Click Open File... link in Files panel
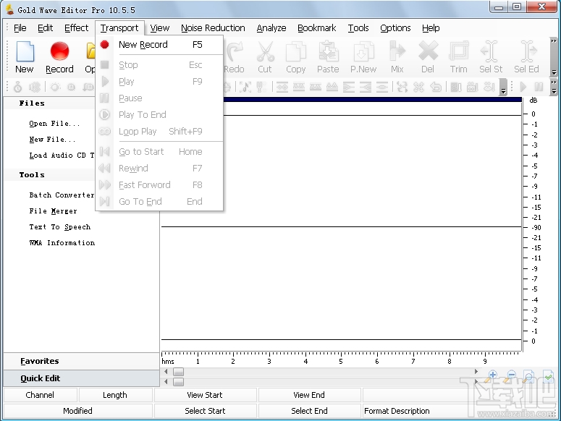The width and height of the screenshot is (561, 421). 54,124
